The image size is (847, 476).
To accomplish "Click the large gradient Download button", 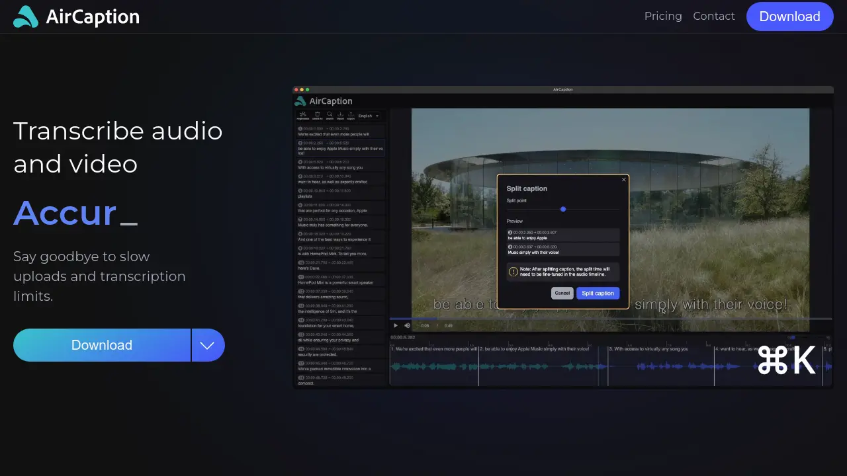I will [102, 345].
